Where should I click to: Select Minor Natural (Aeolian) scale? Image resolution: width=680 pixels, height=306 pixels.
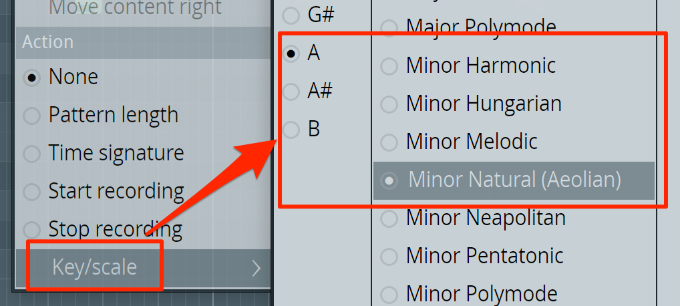[x=514, y=180]
